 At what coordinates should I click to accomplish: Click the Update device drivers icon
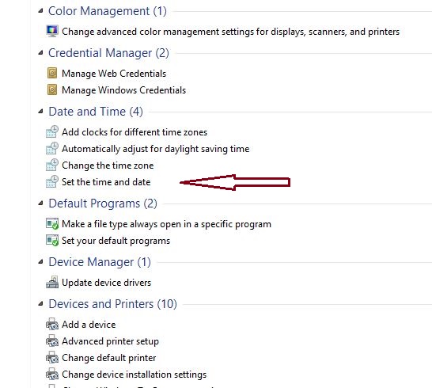(x=52, y=282)
